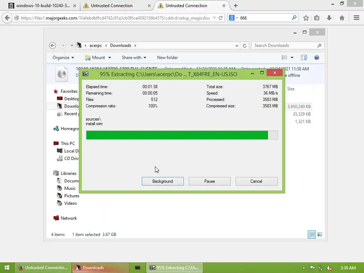This screenshot has height=273, width=364.
Task: Click Downloads in the breadcrumb path
Action: click(121, 45)
